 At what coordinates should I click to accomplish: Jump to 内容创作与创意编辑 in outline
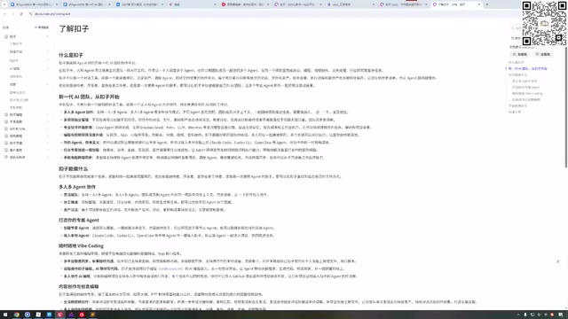click(526, 99)
